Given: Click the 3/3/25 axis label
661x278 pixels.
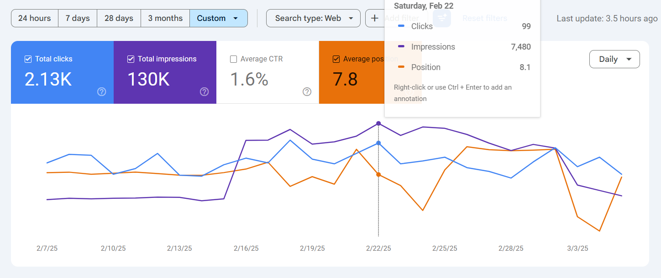Looking at the screenshot, I should point(577,248).
